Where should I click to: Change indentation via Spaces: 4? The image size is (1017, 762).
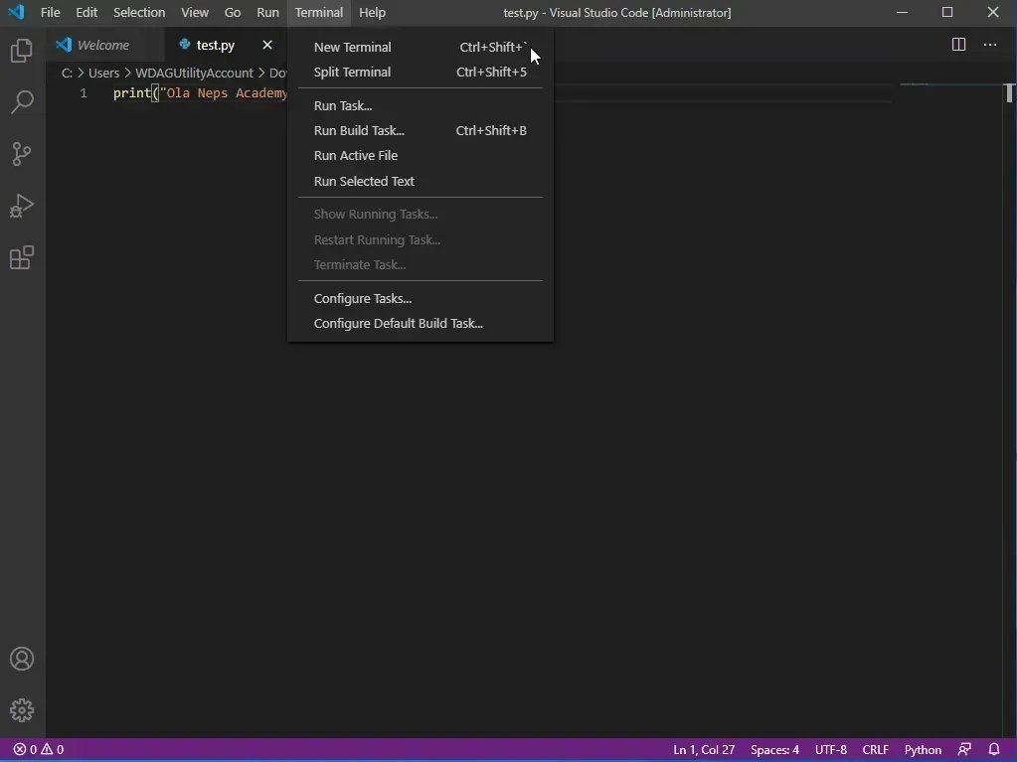pyautogui.click(x=774, y=750)
